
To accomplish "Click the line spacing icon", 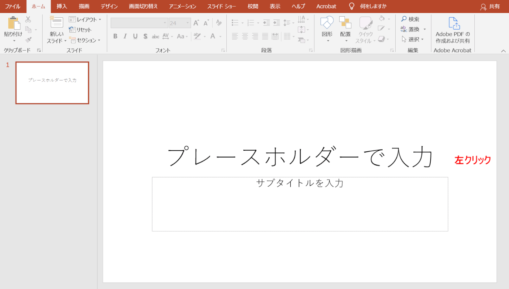I will [287, 23].
